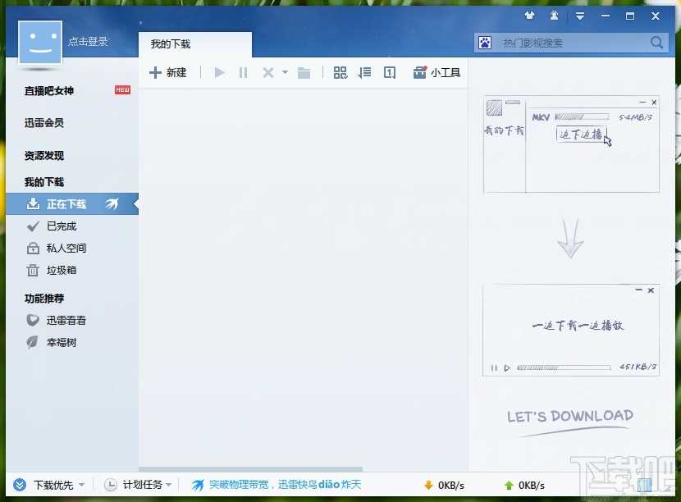Open the customer service headset icon

[555, 16]
